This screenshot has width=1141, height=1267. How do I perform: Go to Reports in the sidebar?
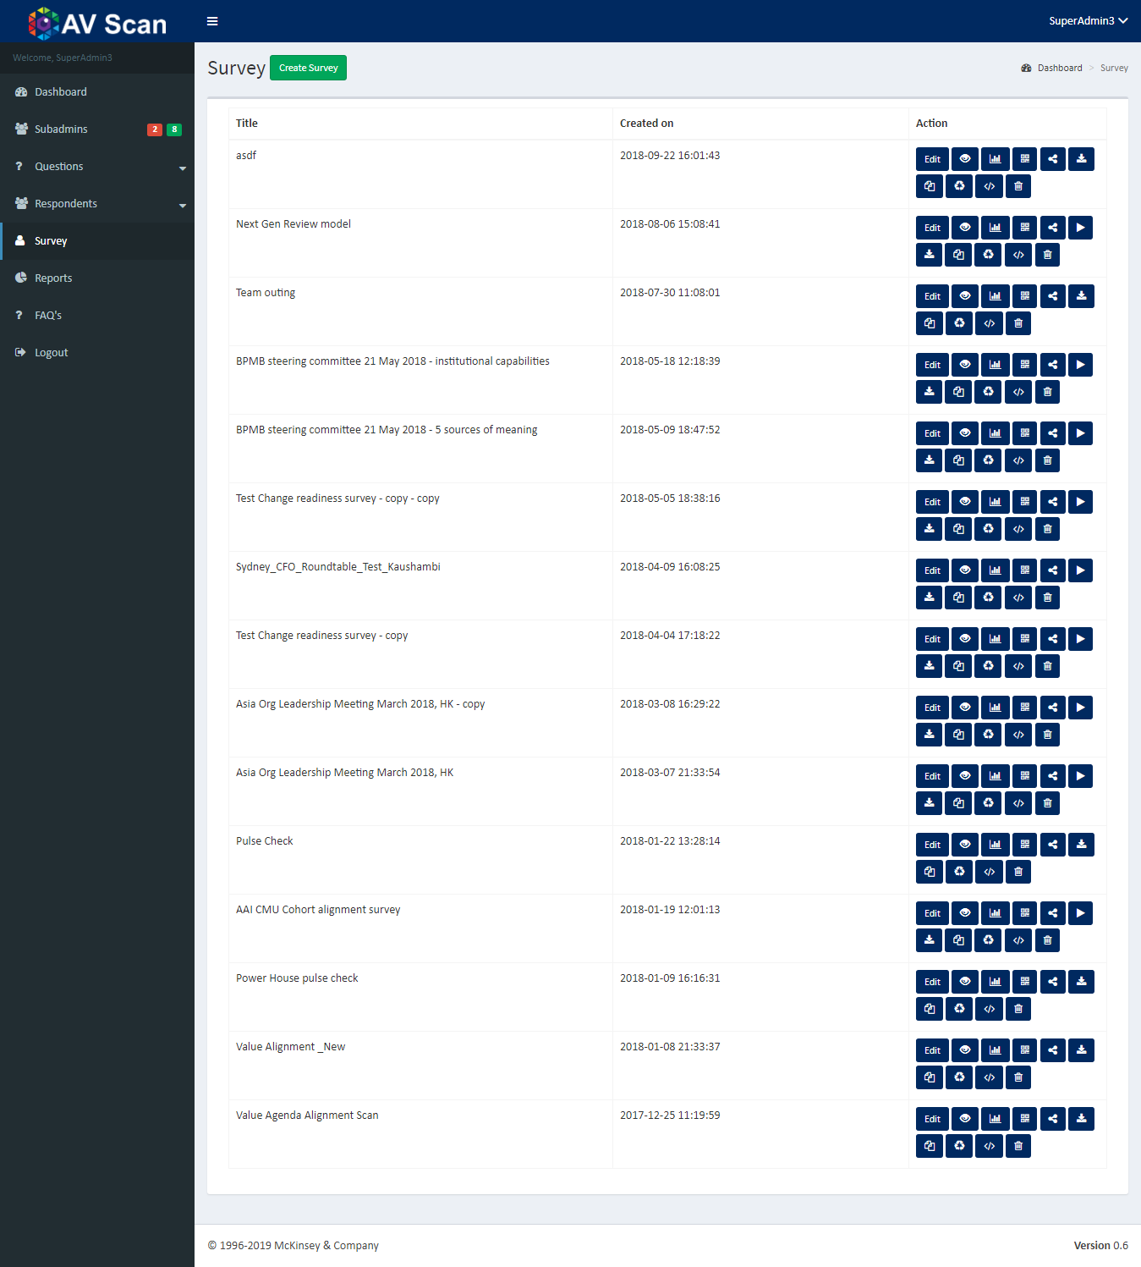pyautogui.click(x=53, y=278)
